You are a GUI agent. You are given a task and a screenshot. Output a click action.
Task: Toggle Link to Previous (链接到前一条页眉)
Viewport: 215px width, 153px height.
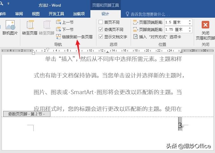click(74, 37)
